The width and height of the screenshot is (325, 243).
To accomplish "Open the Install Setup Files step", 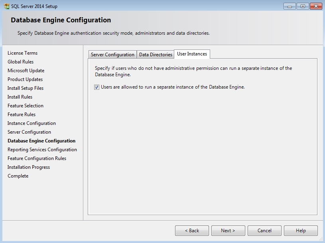I will 25,88.
